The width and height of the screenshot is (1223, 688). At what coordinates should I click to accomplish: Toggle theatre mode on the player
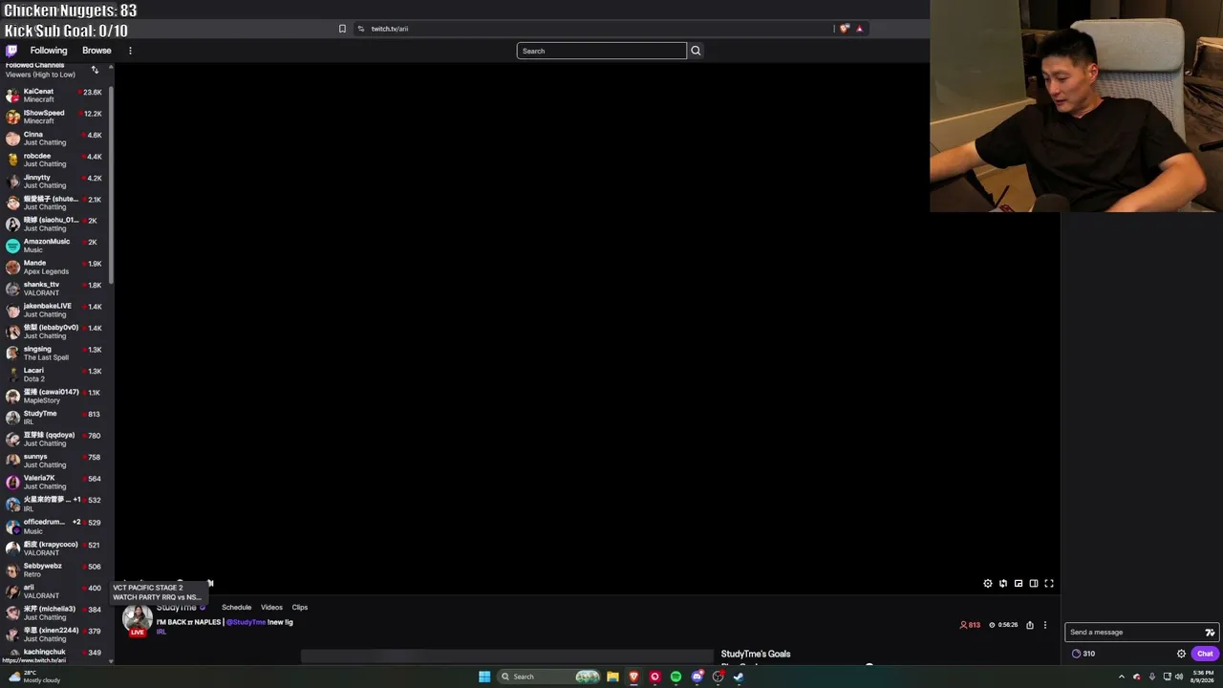(x=1034, y=583)
